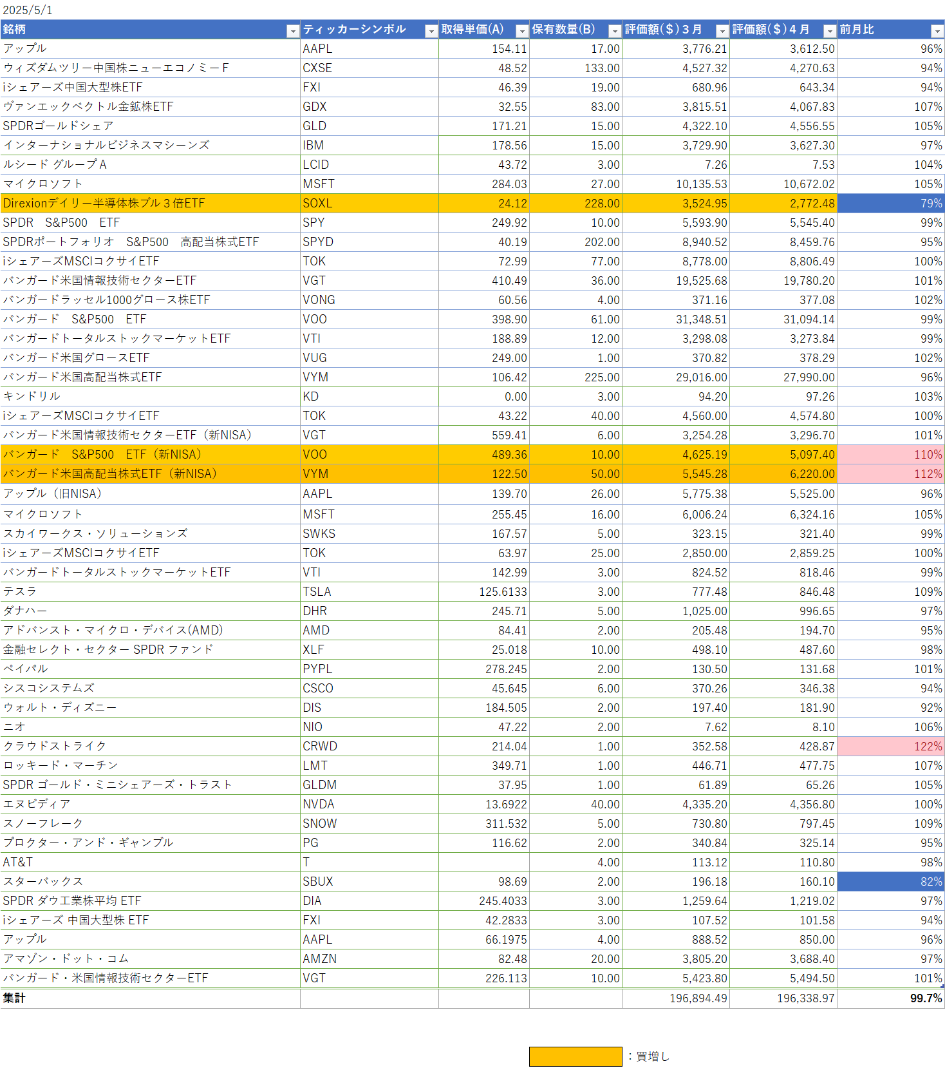
Task: Select total value 196,338.97
Action: [x=783, y=998]
